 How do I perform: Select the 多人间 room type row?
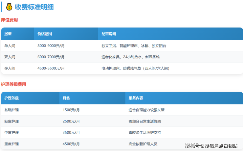[x=10, y=68]
